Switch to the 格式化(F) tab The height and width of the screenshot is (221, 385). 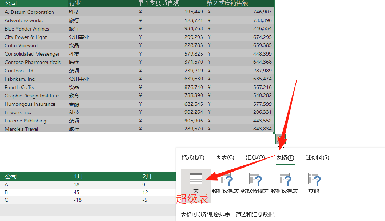(x=193, y=157)
